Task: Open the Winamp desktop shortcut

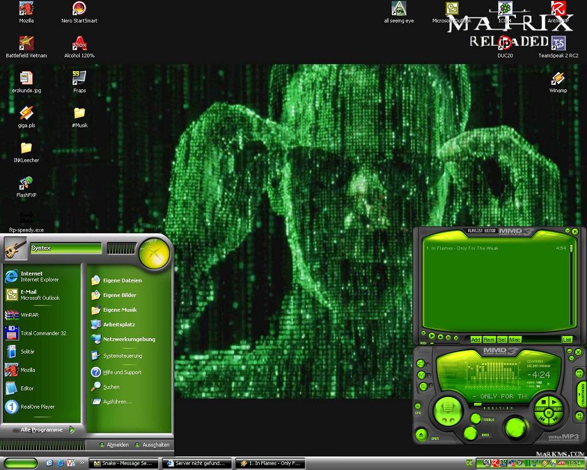Action: pyautogui.click(x=558, y=82)
